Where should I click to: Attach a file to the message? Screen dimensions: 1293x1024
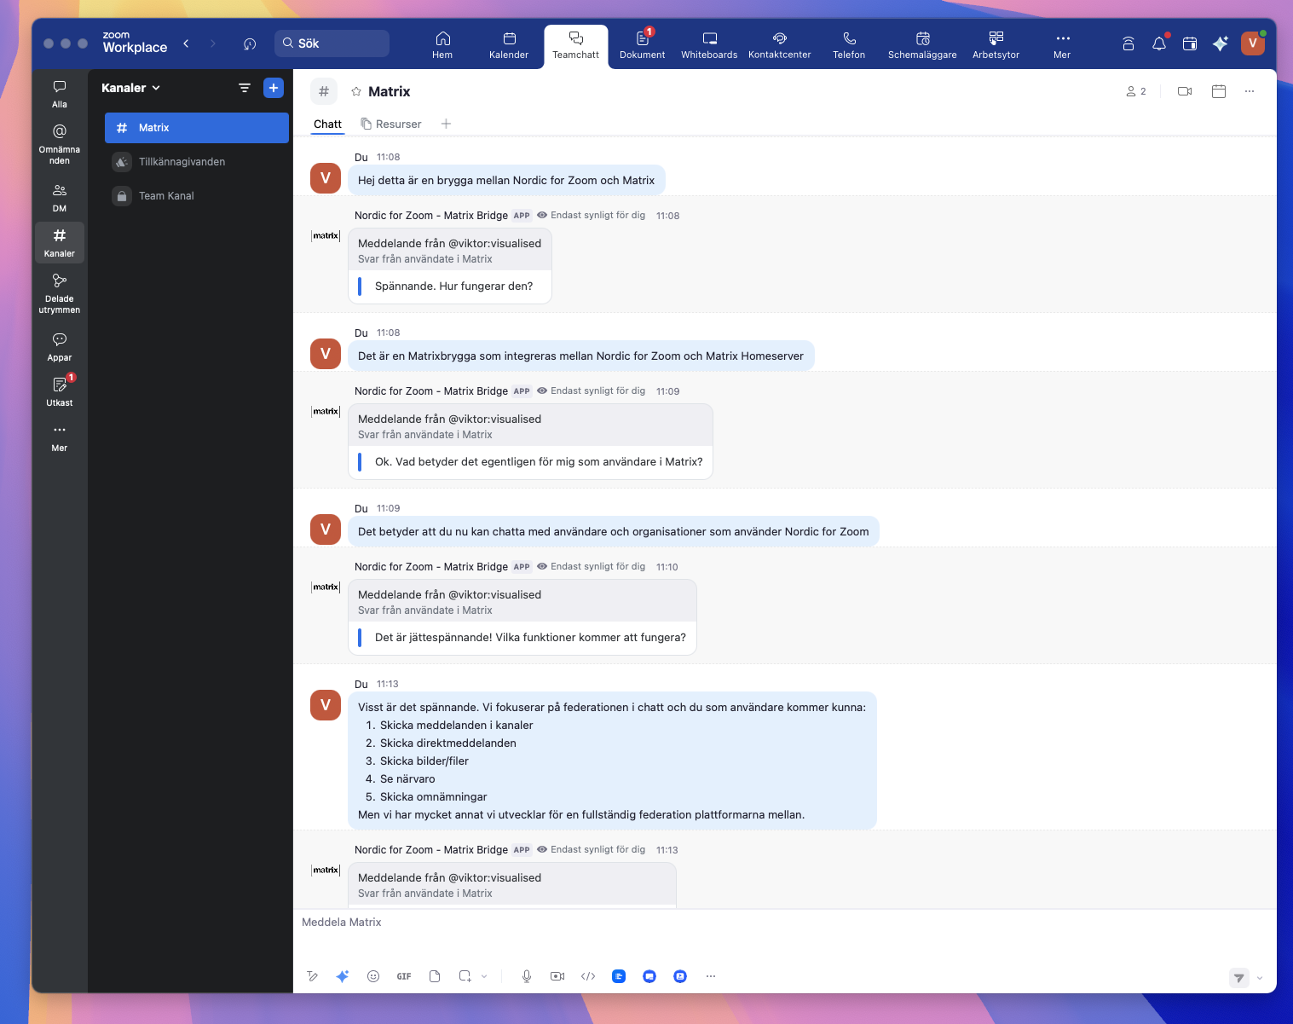point(435,976)
